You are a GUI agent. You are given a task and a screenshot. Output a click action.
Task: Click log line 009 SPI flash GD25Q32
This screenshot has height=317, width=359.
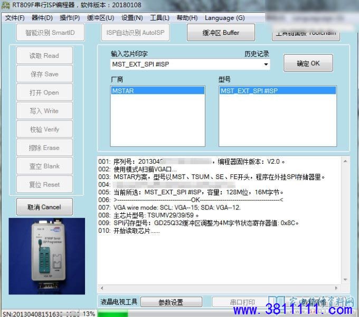199,223
